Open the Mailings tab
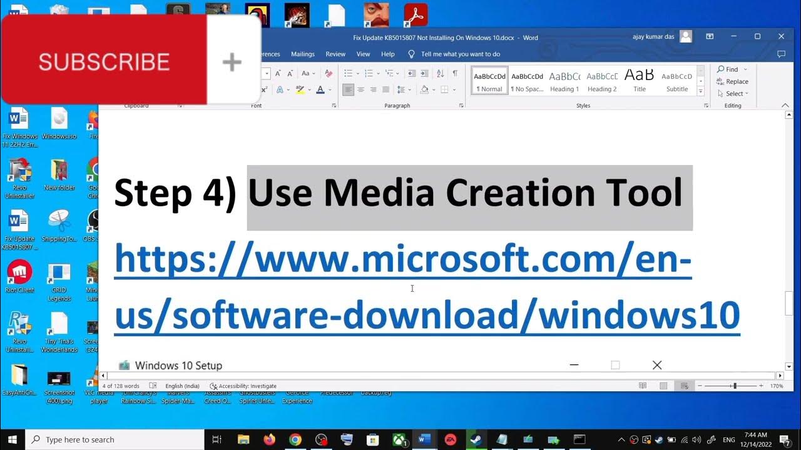 tap(303, 54)
